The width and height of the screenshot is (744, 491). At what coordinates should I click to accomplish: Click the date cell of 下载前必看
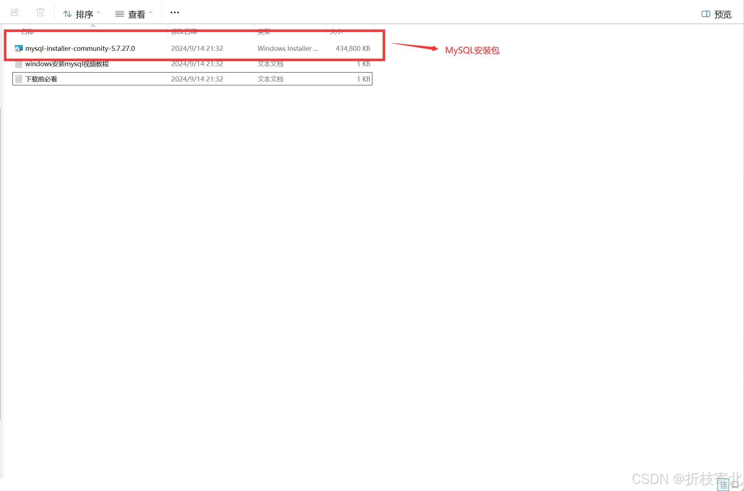(197, 79)
